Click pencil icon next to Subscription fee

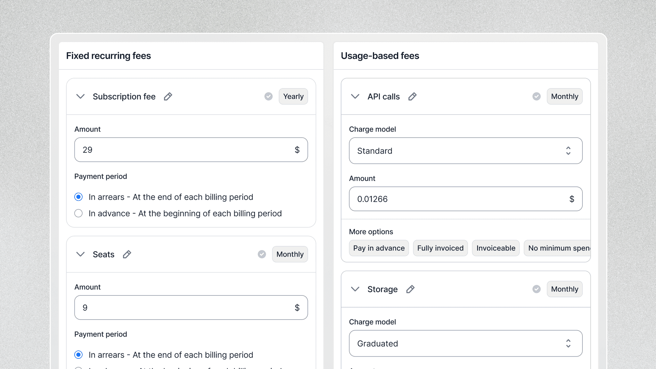pos(168,96)
